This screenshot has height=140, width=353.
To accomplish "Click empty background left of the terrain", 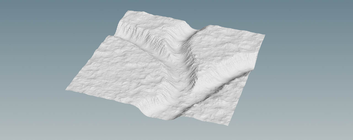I will [x=33, y=69].
